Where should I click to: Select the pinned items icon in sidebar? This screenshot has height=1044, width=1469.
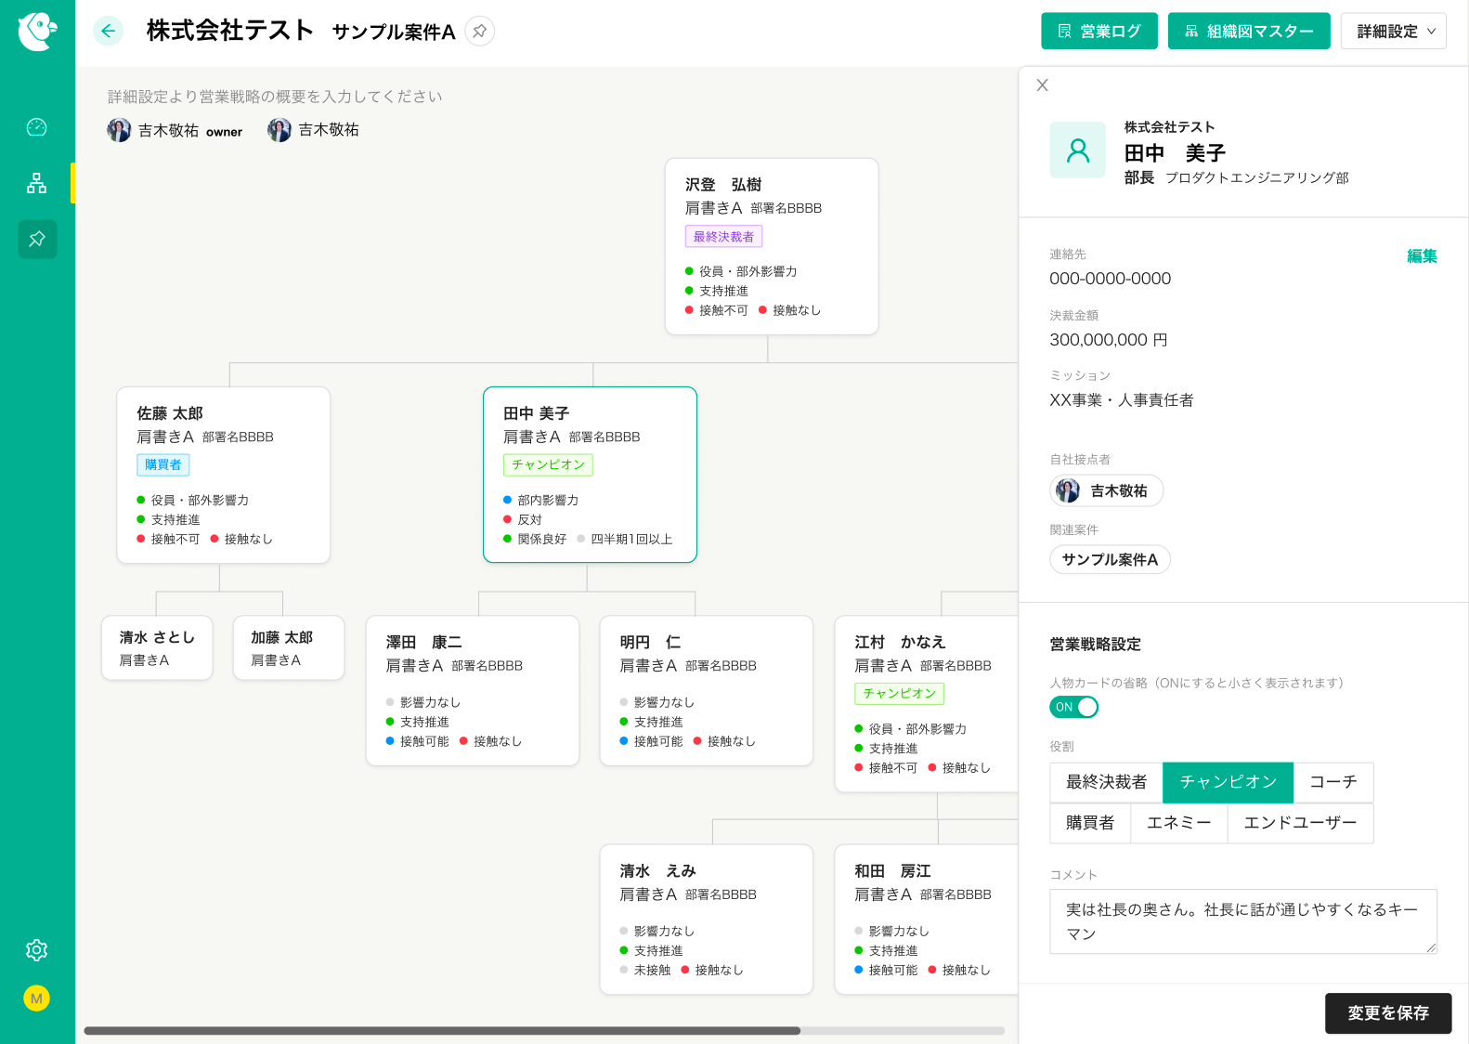tap(37, 240)
